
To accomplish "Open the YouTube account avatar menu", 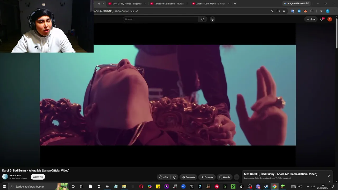I will coord(330,19).
